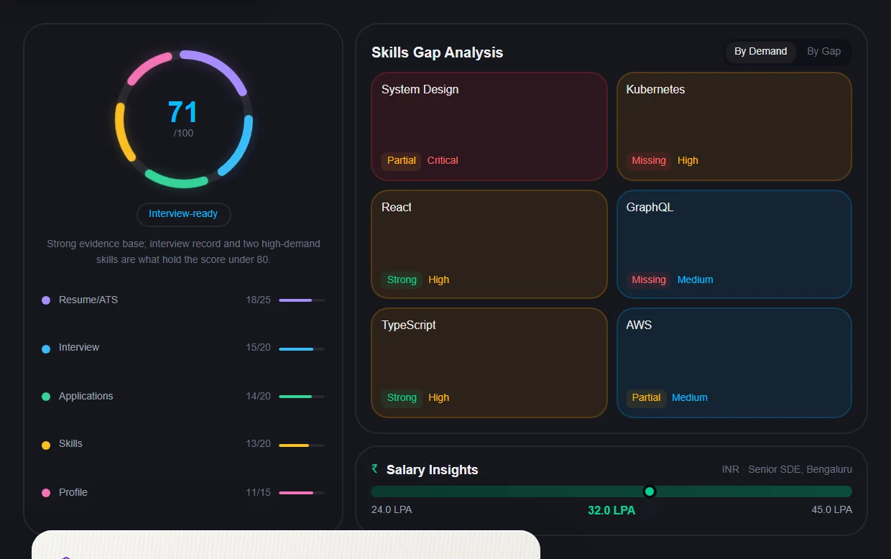Open the Kubernetes skill card
This screenshot has height=559, width=891.
pos(734,126)
